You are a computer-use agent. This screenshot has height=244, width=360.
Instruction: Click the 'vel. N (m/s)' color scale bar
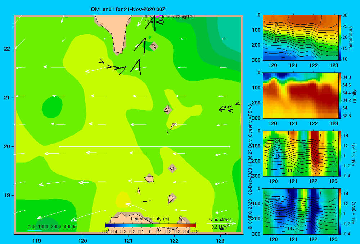340,153
